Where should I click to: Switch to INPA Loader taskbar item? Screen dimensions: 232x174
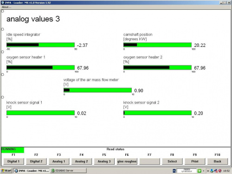(32, 171)
